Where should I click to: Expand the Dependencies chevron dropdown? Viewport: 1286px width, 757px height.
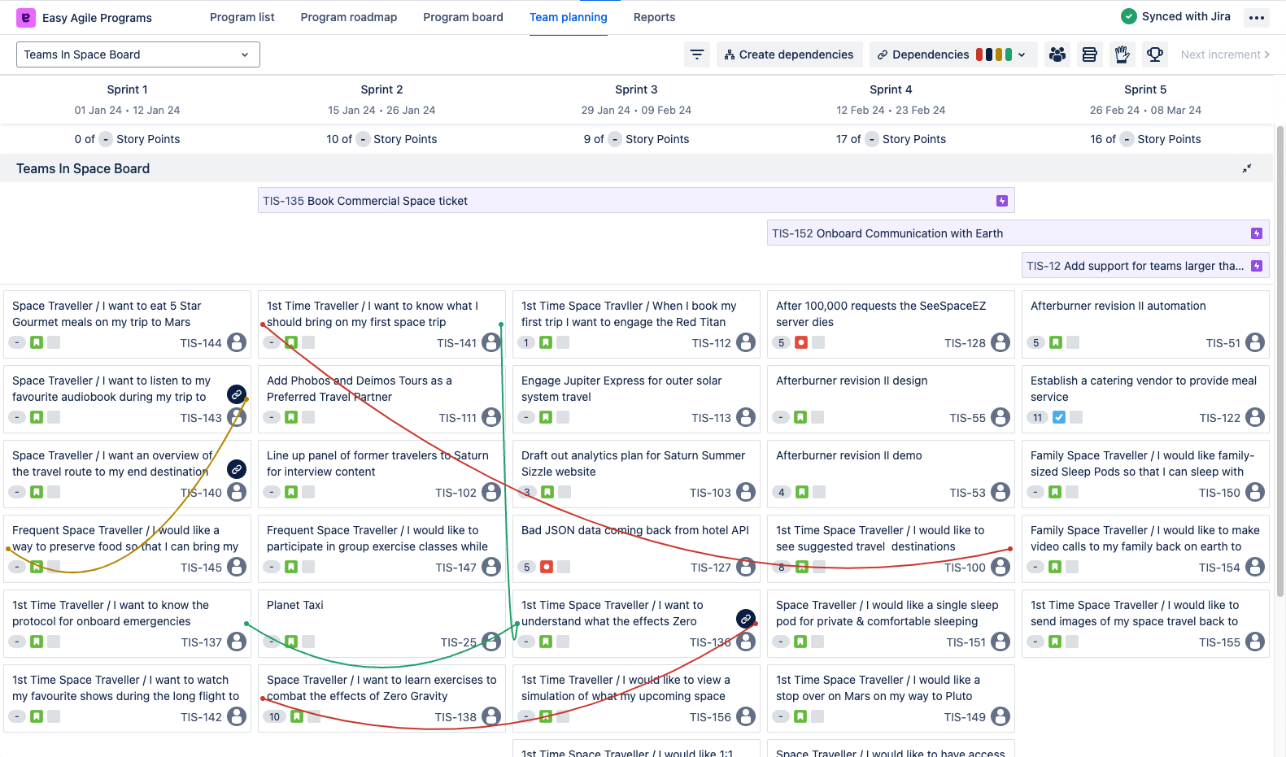[x=1022, y=54]
